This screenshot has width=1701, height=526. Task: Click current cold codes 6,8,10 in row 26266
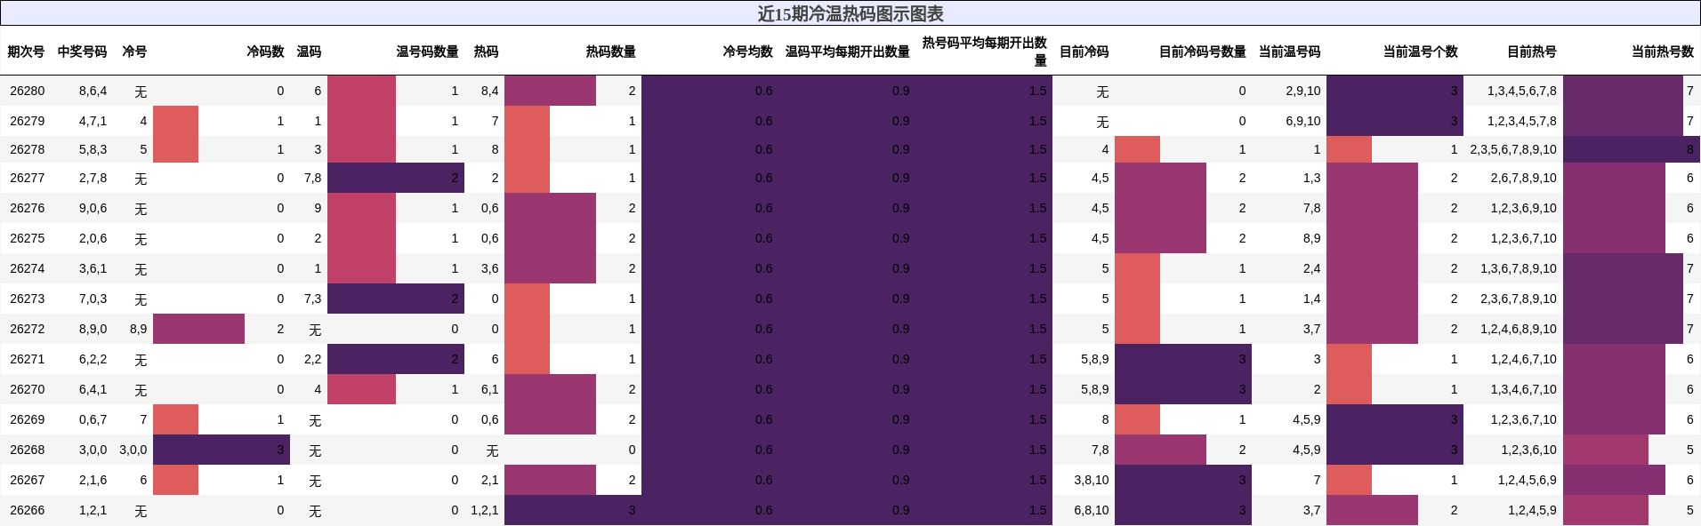click(1092, 510)
